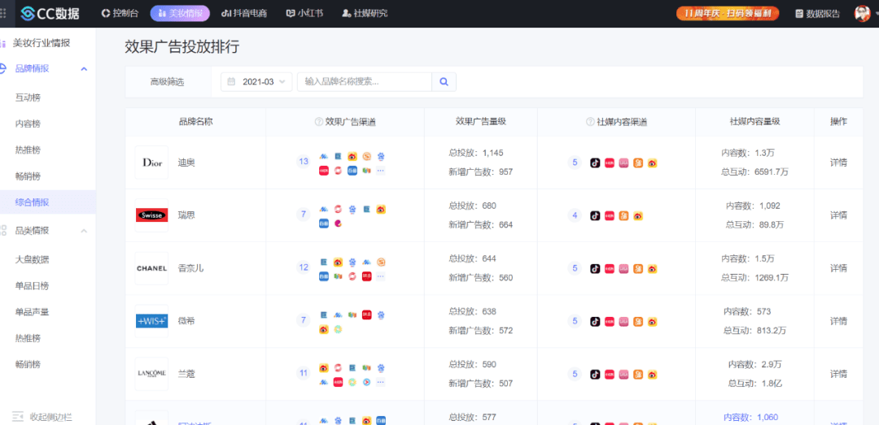The width and height of the screenshot is (879, 425).
Task: Click the Weibo icon in Swisse social channels
Action: point(638,216)
